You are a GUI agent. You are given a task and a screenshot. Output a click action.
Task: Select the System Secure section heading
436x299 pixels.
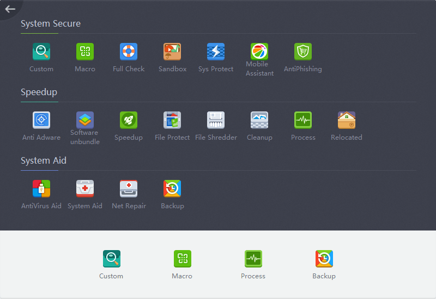(x=51, y=23)
